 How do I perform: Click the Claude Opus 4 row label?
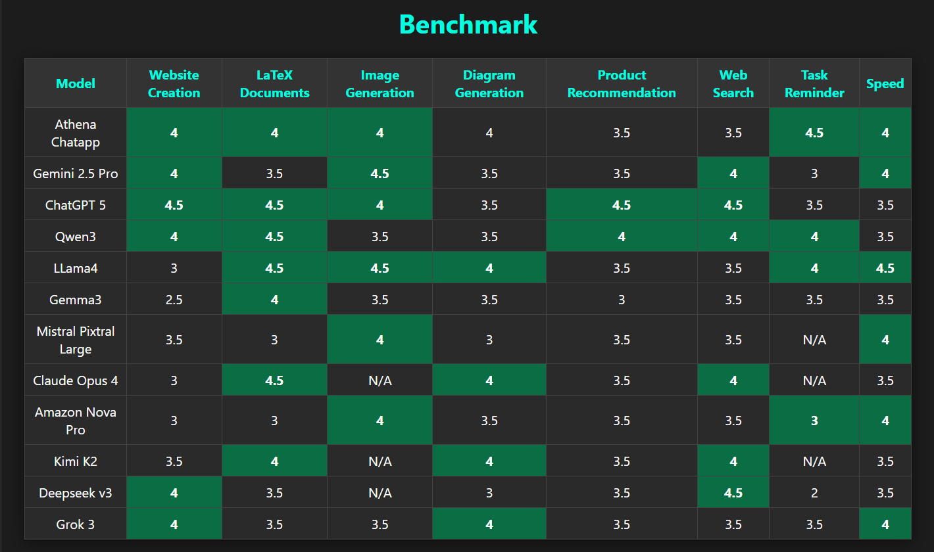(76, 380)
